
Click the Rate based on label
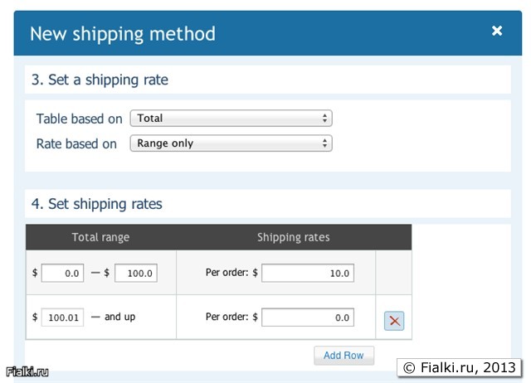click(x=76, y=143)
